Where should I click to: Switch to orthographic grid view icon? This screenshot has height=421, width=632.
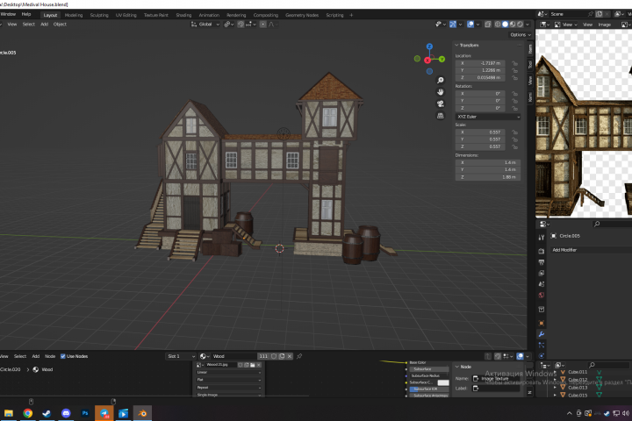[x=441, y=116]
